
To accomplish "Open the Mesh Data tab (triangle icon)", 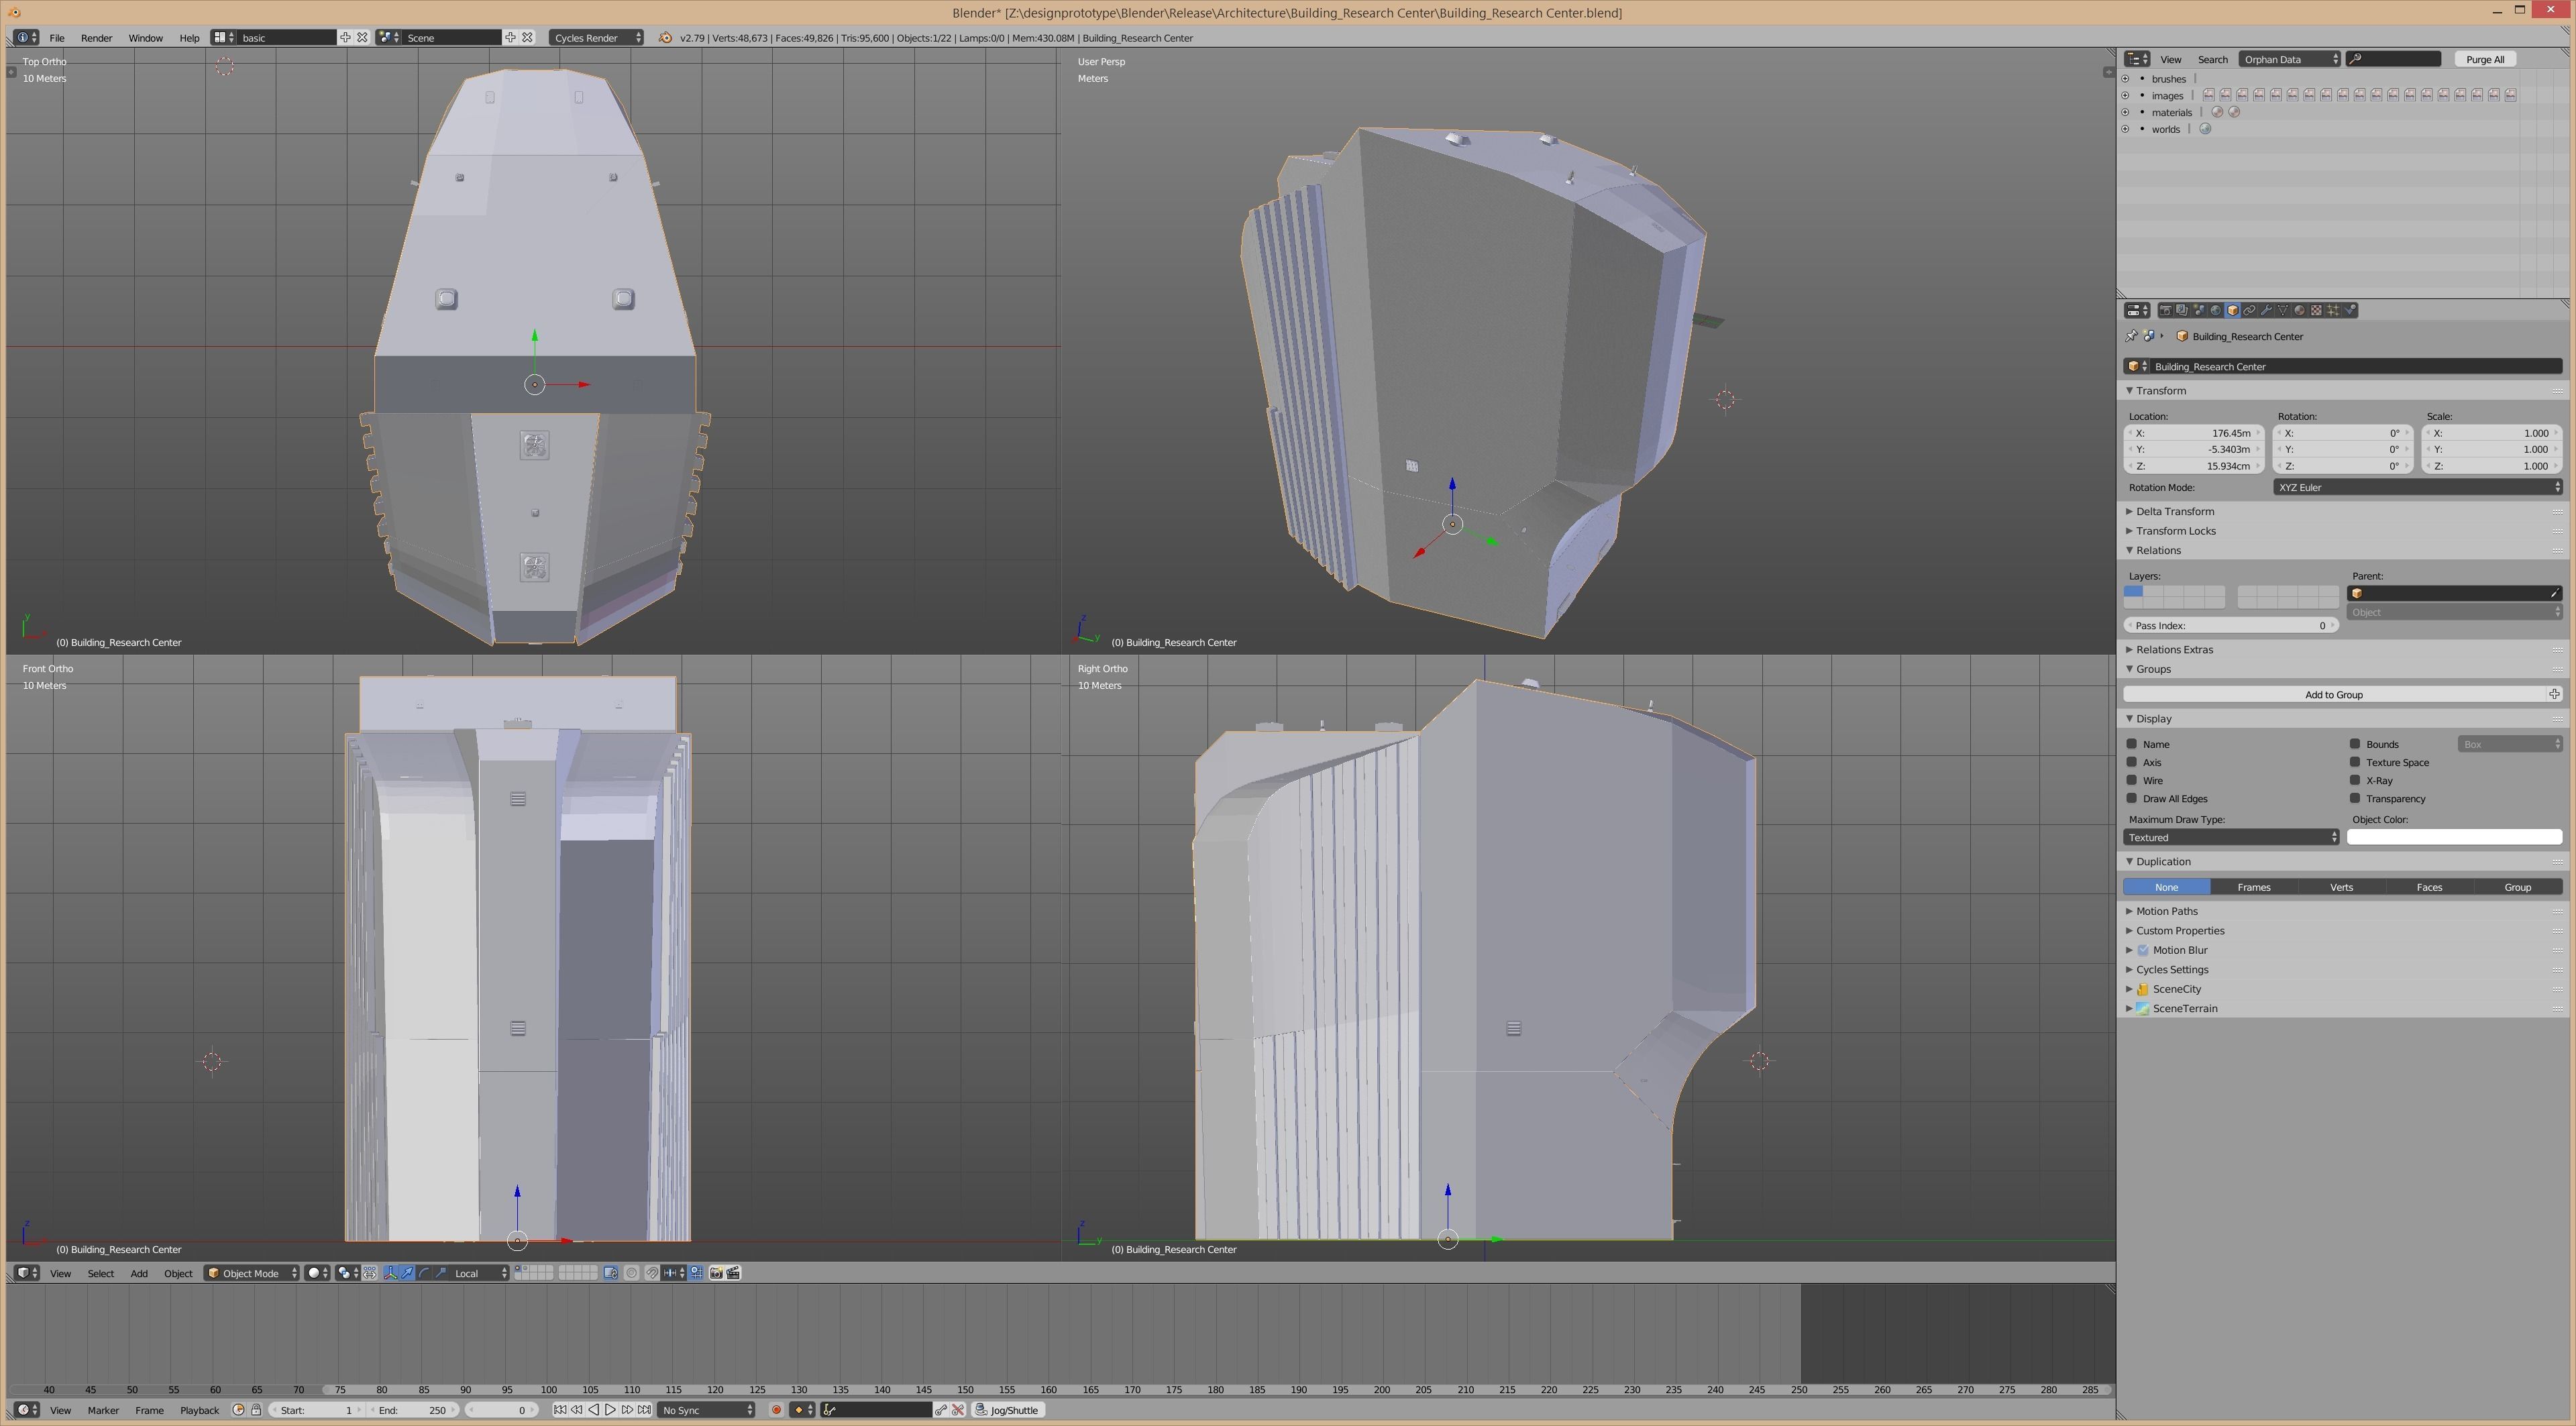I will (x=2283, y=310).
